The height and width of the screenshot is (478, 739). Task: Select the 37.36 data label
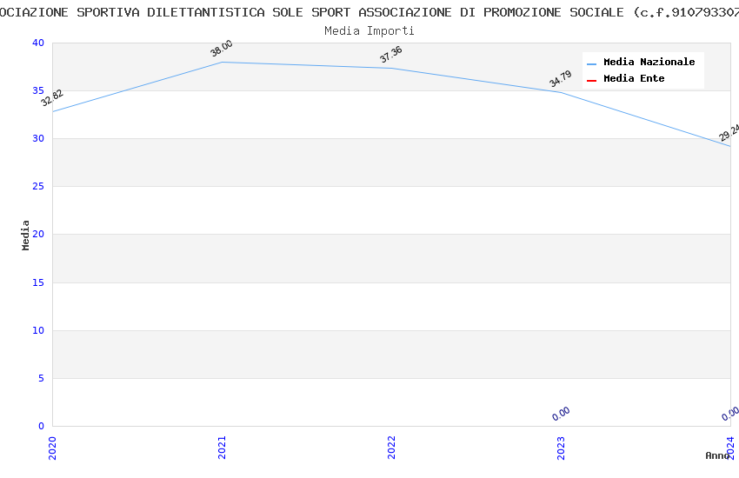[391, 55]
